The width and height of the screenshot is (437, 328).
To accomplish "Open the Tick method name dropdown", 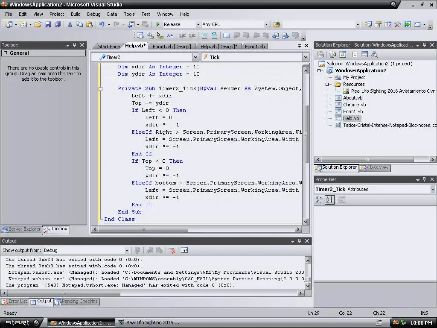I will [x=306, y=57].
